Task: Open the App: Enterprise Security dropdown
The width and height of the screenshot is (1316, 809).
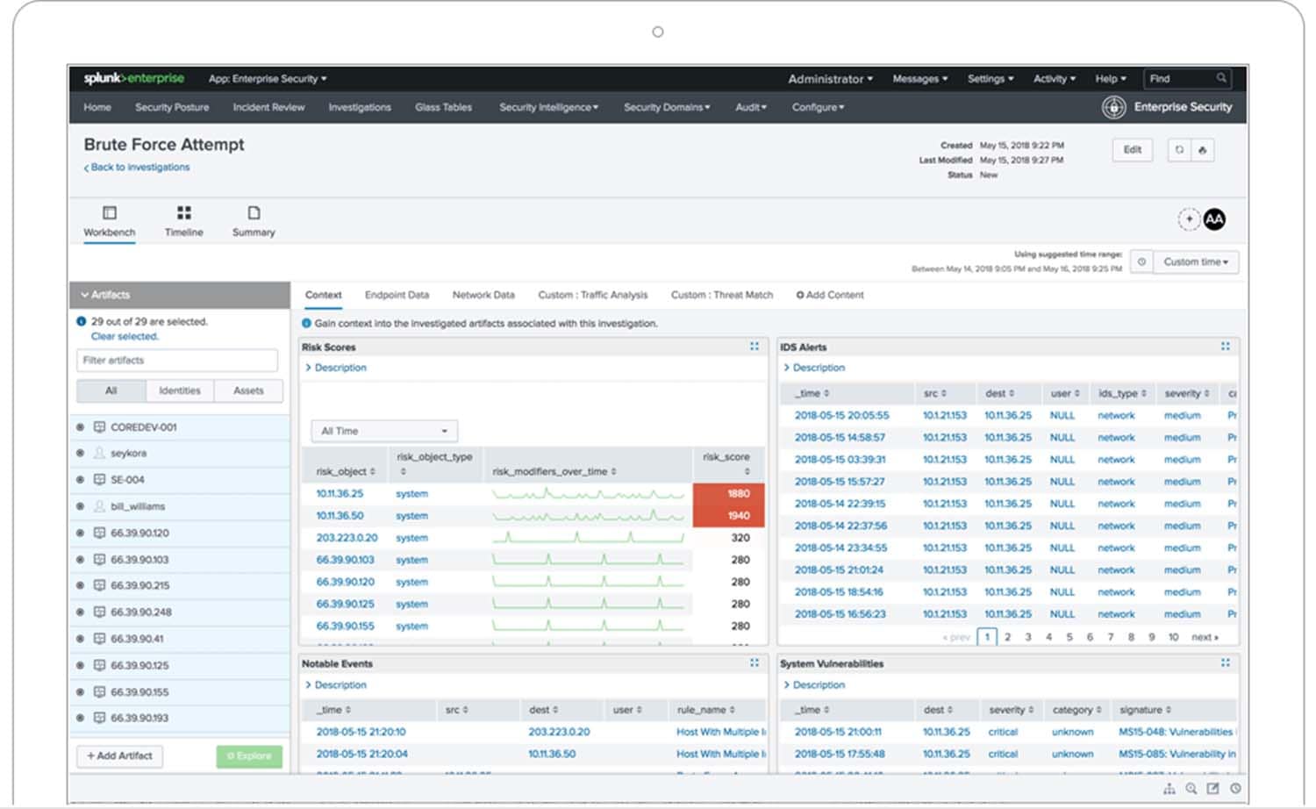Action: pos(268,79)
